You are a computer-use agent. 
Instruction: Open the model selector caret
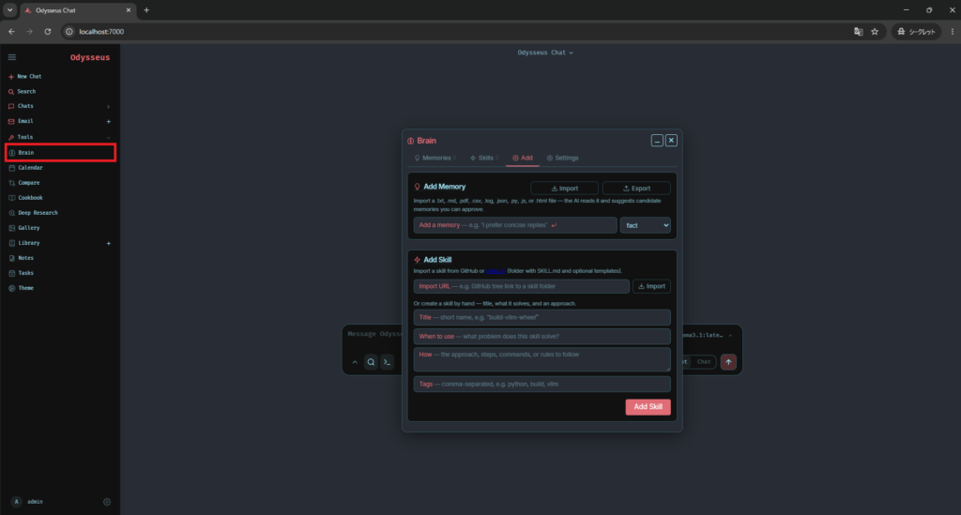click(730, 335)
